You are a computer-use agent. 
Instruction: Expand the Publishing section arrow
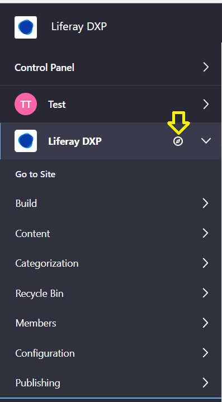pyautogui.click(x=205, y=383)
